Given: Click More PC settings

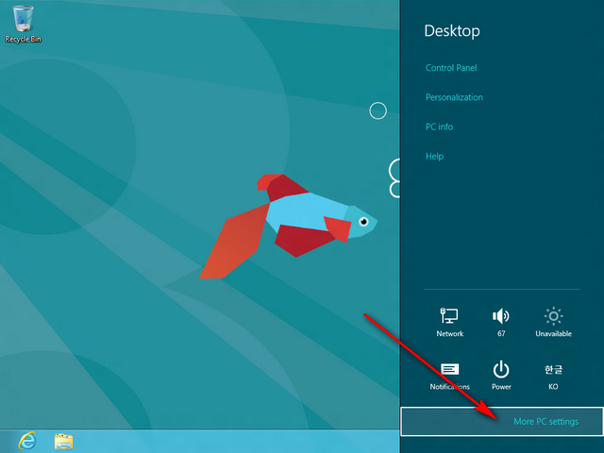Looking at the screenshot, I should (502, 422).
